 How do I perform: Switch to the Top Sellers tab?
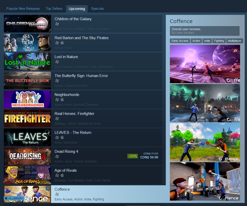[54, 9]
